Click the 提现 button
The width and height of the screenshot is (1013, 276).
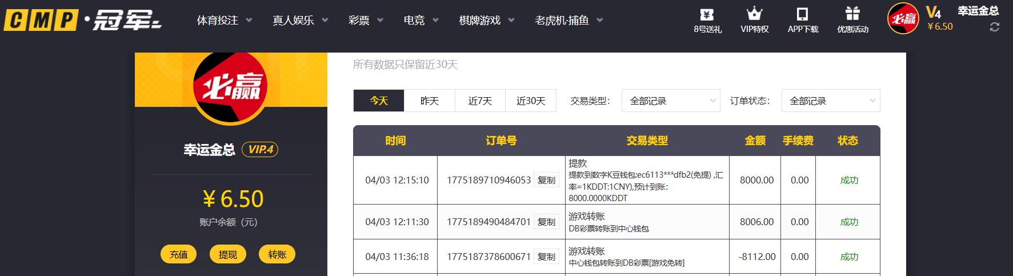tap(228, 254)
